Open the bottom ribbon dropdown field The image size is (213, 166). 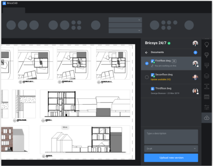125,30
